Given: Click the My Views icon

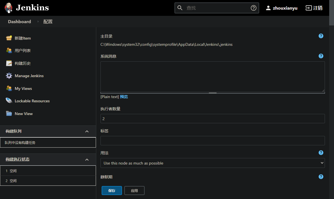Looking at the screenshot, I should pyautogui.click(x=9, y=88).
